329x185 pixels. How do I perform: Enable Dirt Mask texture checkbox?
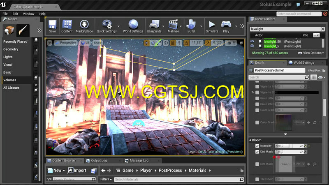(257, 164)
